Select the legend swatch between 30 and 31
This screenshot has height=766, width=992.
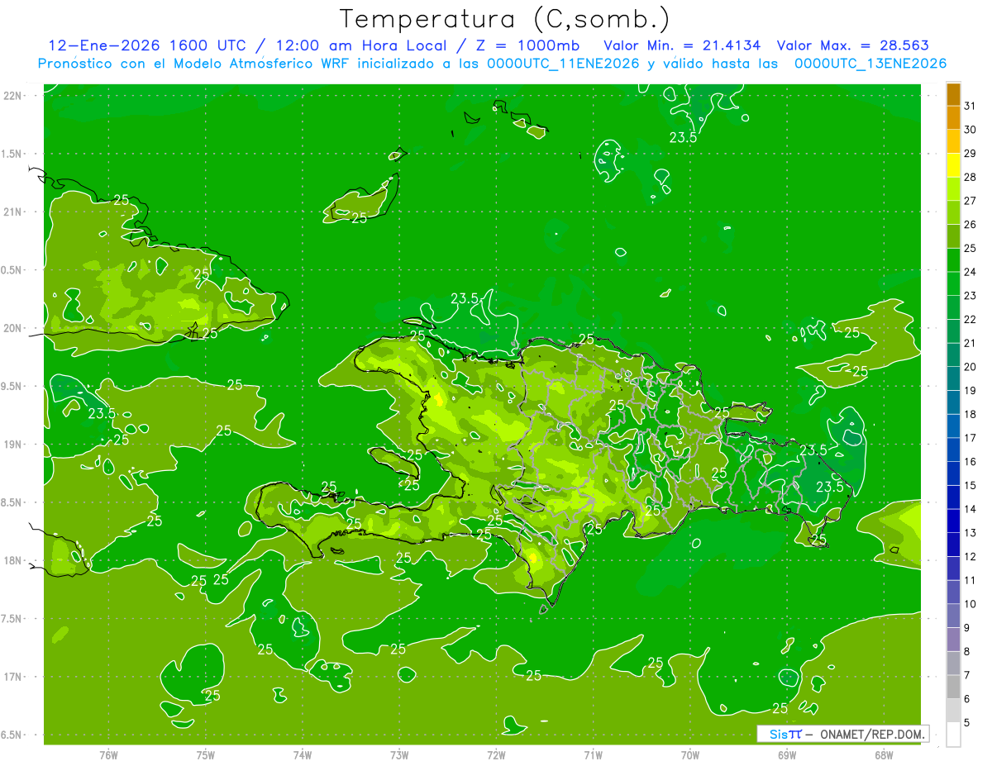953,118
